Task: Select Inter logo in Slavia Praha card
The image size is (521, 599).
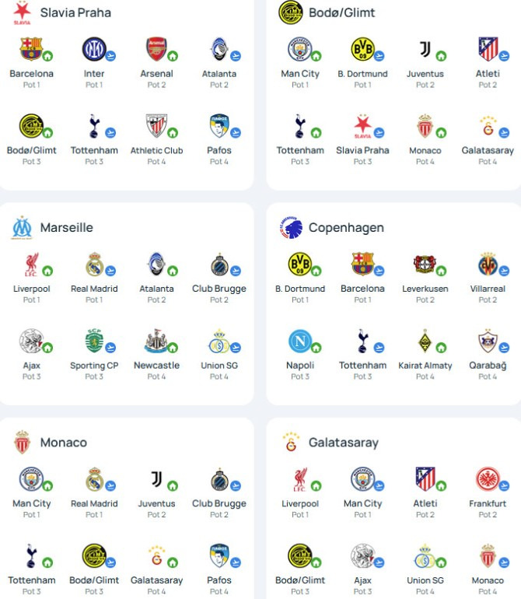Action: [93, 48]
